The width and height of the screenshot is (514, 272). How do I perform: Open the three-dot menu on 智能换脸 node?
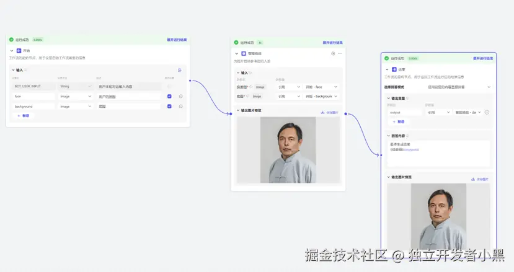pos(339,54)
